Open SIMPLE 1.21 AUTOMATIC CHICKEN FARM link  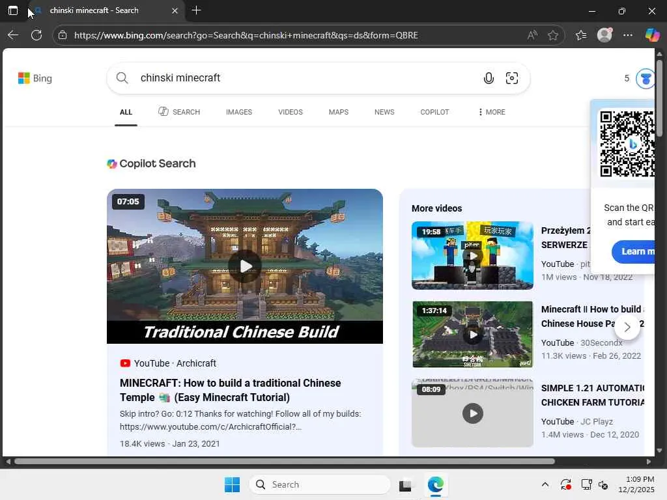(x=592, y=395)
